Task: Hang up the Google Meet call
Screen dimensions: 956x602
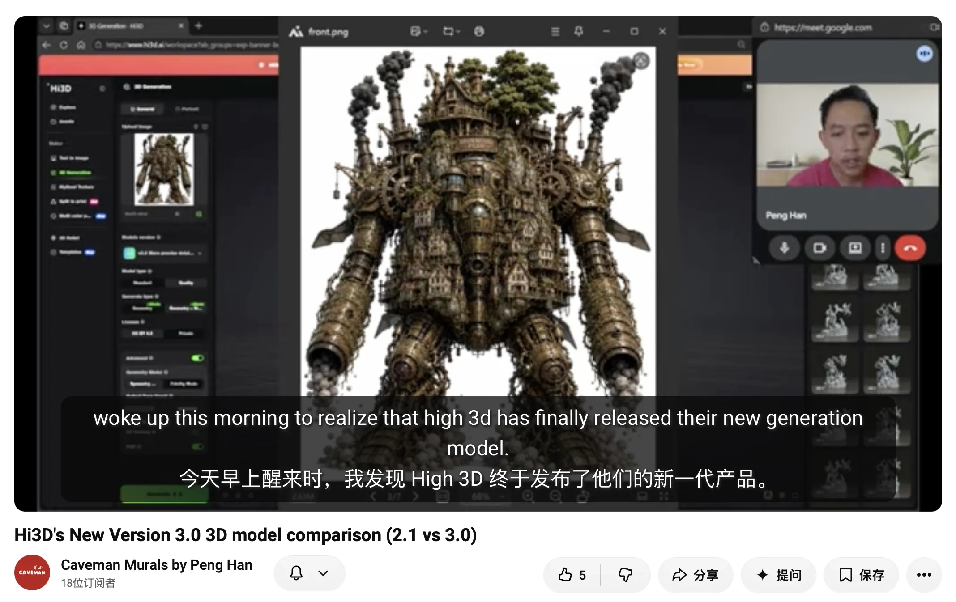Action: click(910, 248)
